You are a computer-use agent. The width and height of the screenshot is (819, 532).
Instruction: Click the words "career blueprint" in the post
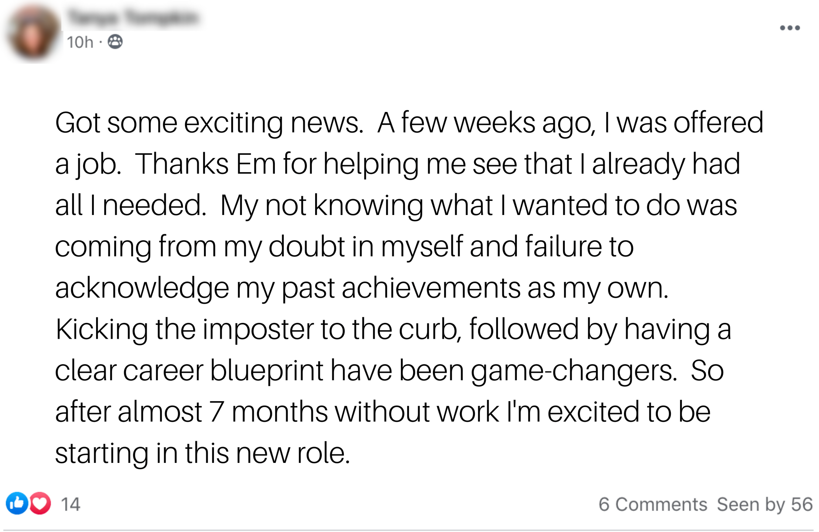click(x=223, y=371)
